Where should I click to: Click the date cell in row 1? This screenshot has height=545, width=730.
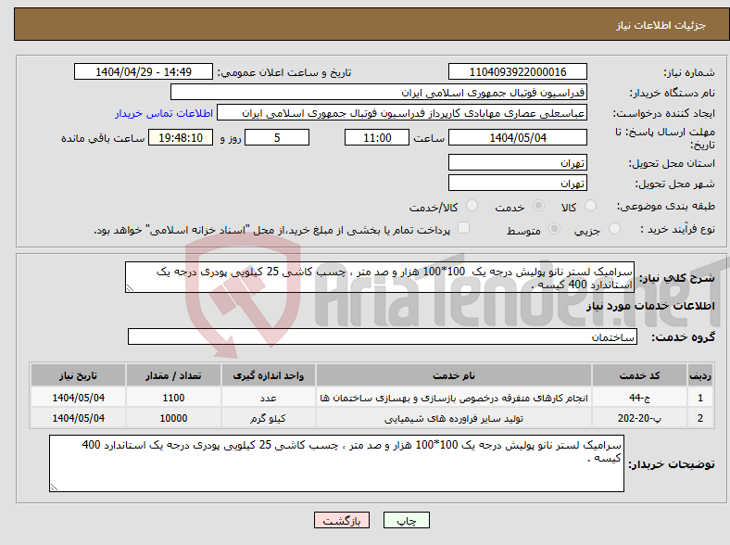coord(78,398)
